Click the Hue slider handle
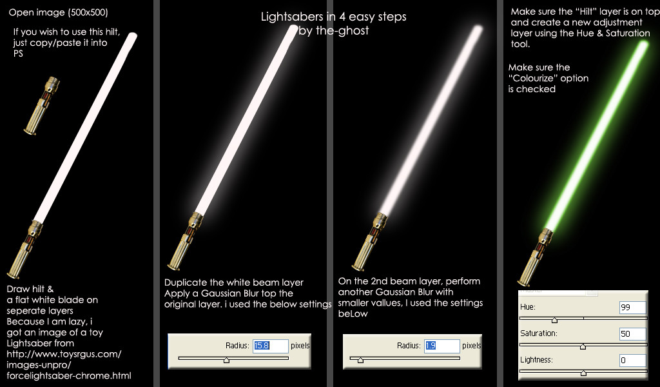Viewport: 660px width, 387px height. [x=554, y=321]
